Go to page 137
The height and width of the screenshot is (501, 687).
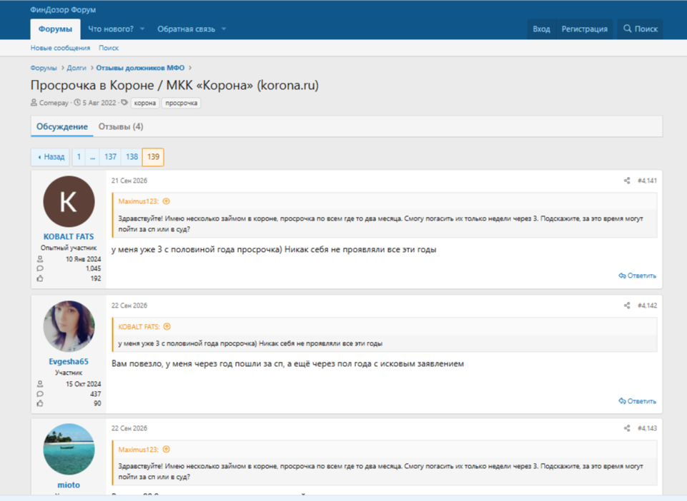tap(110, 157)
